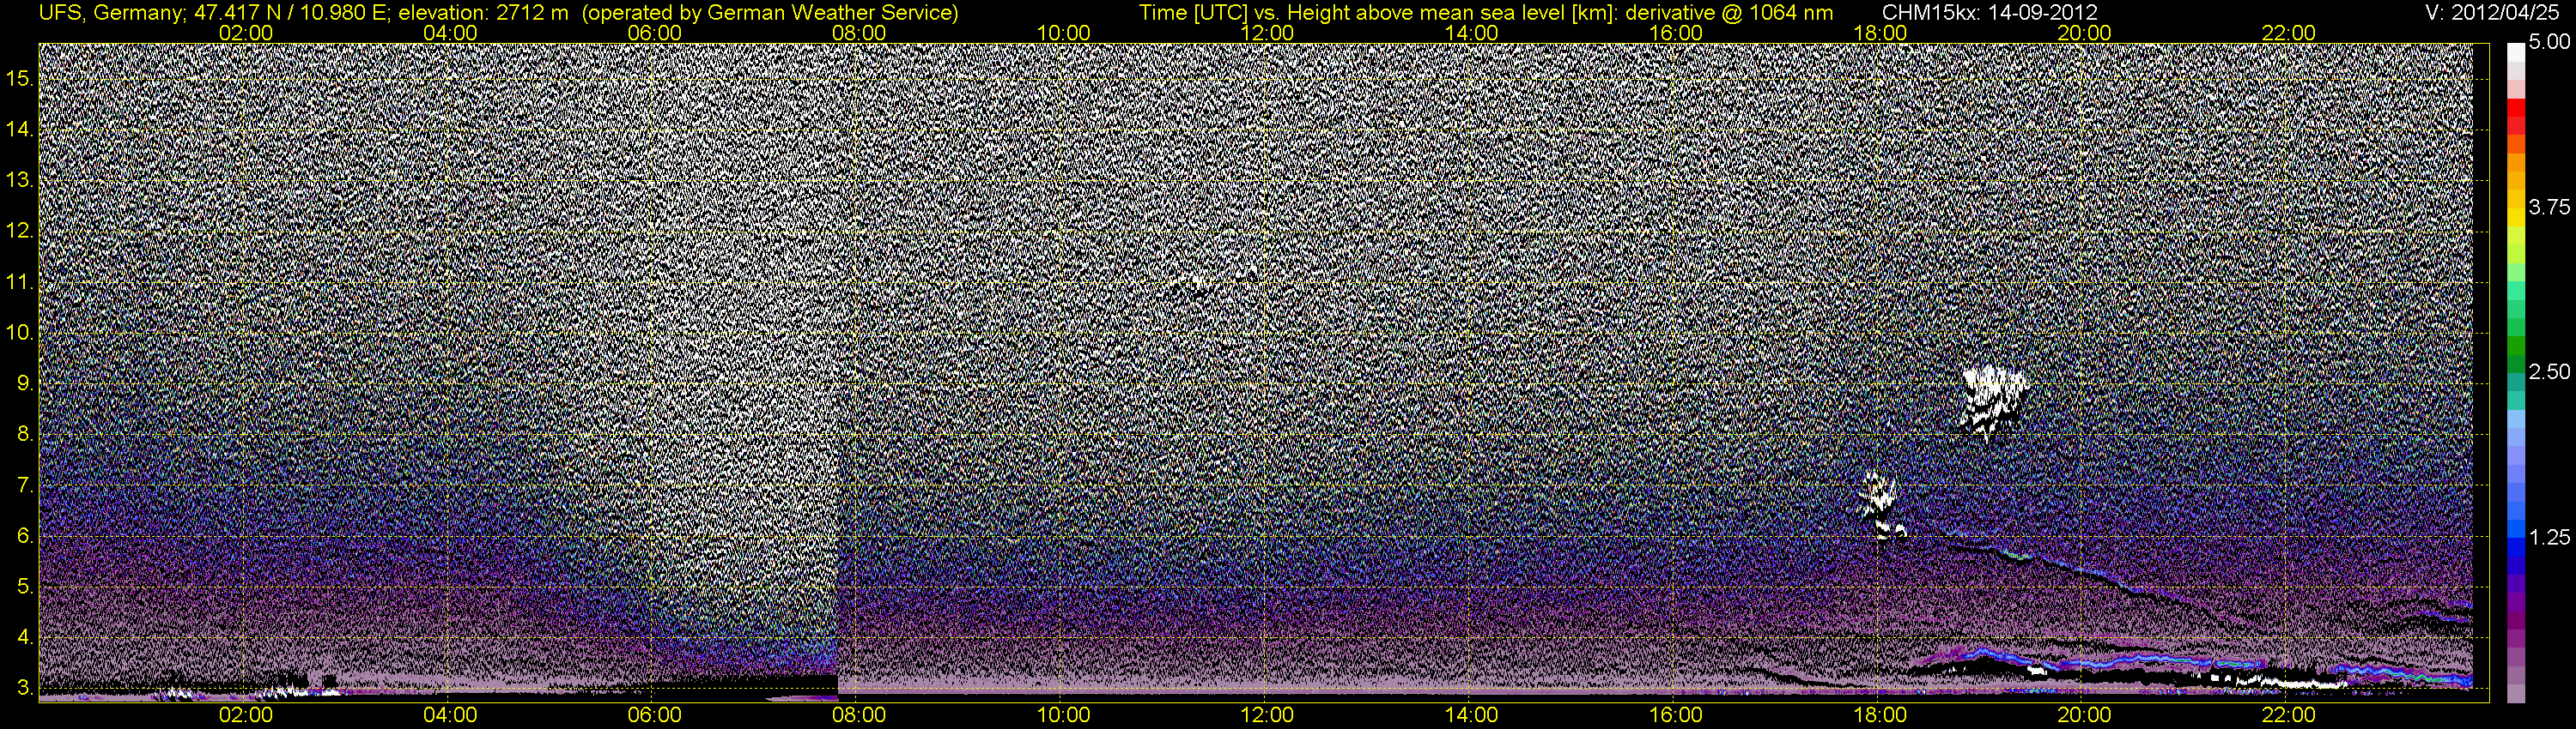Select the 15 km height axis label
Viewport: 2576px width, 729px height.
tap(21, 79)
